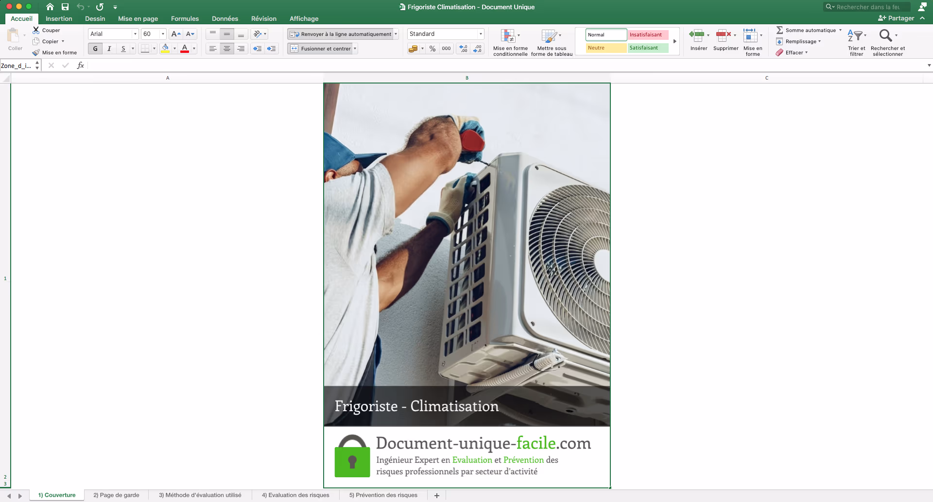Open the Insertion ribbon tab
This screenshot has height=502, width=933.
[x=59, y=18]
